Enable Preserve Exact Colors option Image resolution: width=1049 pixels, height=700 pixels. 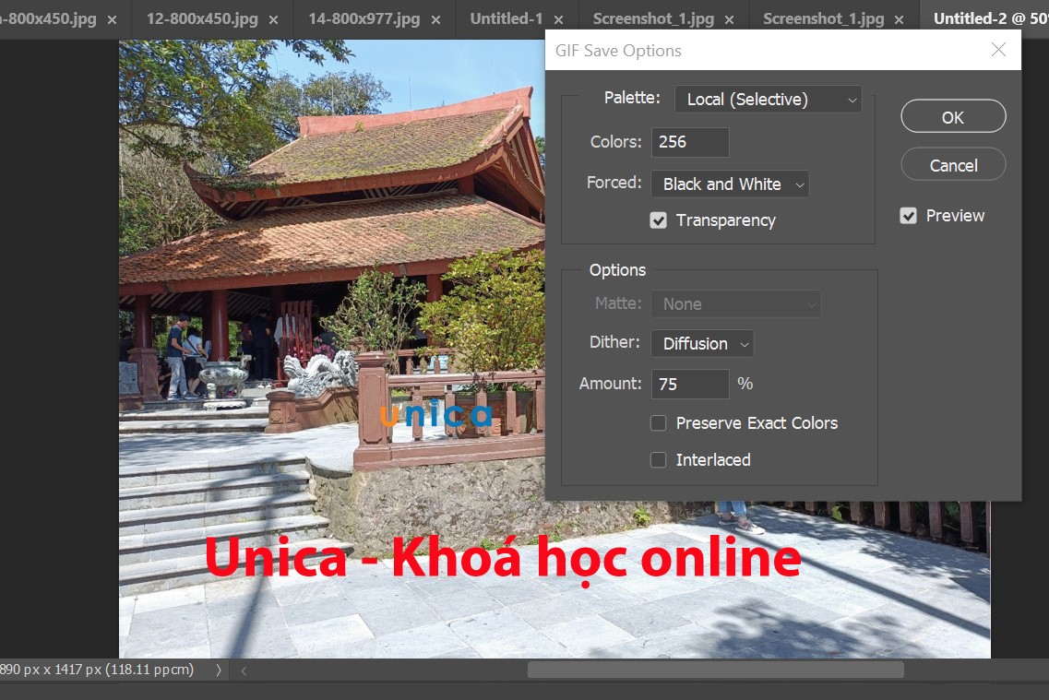[658, 423]
